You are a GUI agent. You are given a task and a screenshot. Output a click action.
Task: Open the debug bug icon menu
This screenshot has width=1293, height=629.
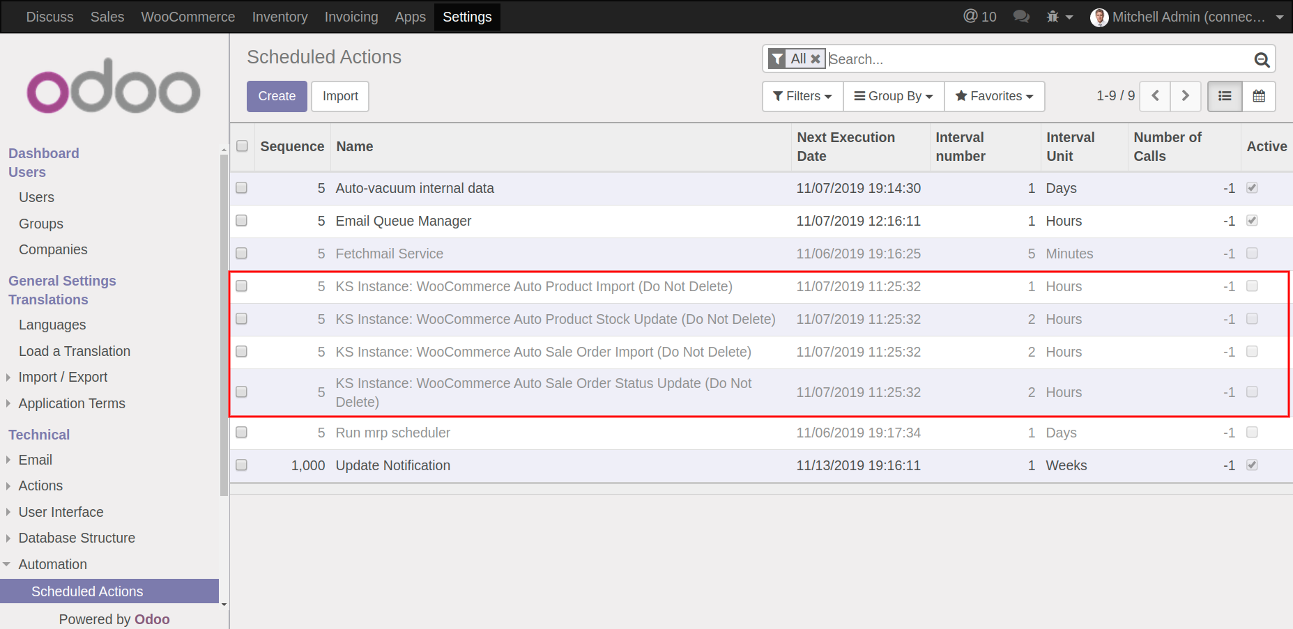point(1058,17)
